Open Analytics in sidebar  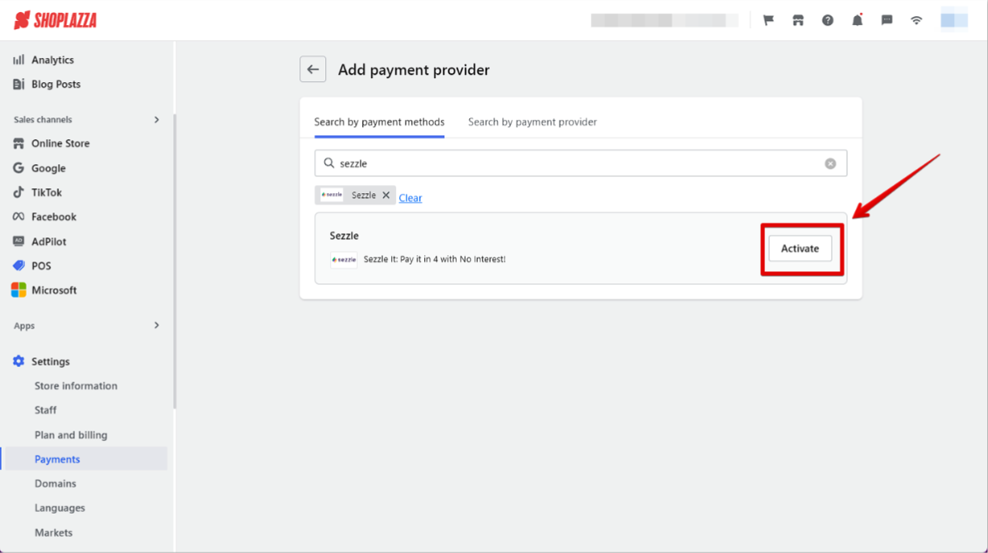pyautogui.click(x=52, y=60)
